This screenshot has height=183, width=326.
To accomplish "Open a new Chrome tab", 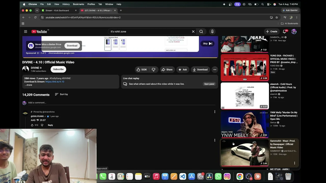I will [x=121, y=10].
